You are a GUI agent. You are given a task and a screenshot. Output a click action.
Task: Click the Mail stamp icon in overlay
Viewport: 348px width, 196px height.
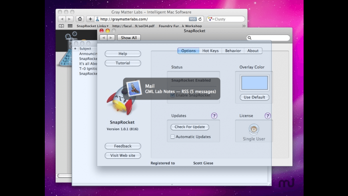point(134,88)
